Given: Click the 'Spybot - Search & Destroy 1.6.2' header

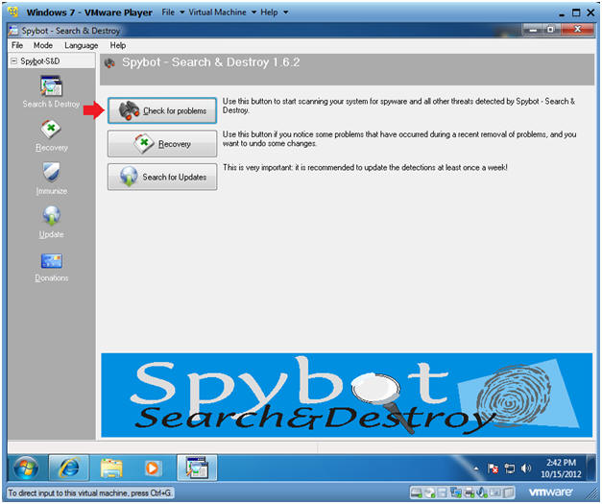Looking at the screenshot, I should pyautogui.click(x=211, y=62).
